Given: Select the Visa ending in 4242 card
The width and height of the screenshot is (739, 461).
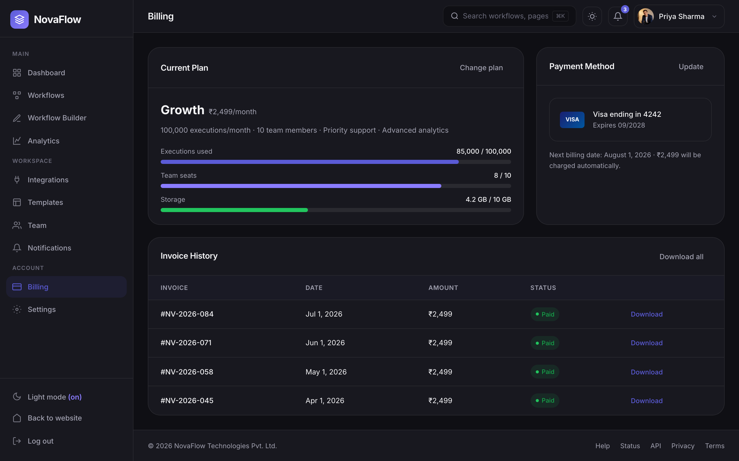Looking at the screenshot, I should click(x=630, y=120).
